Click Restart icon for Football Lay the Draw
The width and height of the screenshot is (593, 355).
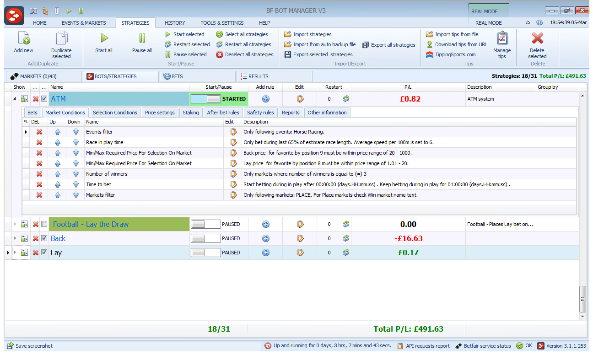[346, 224]
